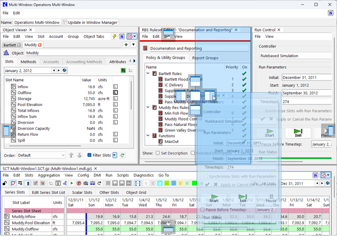The height and width of the screenshot is (236, 337).
Task: Switch to the Methods tab
Action: (28, 61)
